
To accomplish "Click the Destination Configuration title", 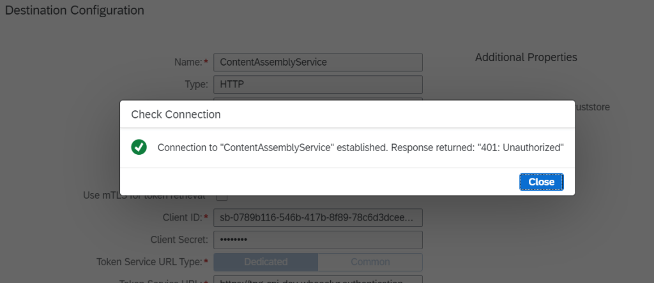I will (75, 11).
